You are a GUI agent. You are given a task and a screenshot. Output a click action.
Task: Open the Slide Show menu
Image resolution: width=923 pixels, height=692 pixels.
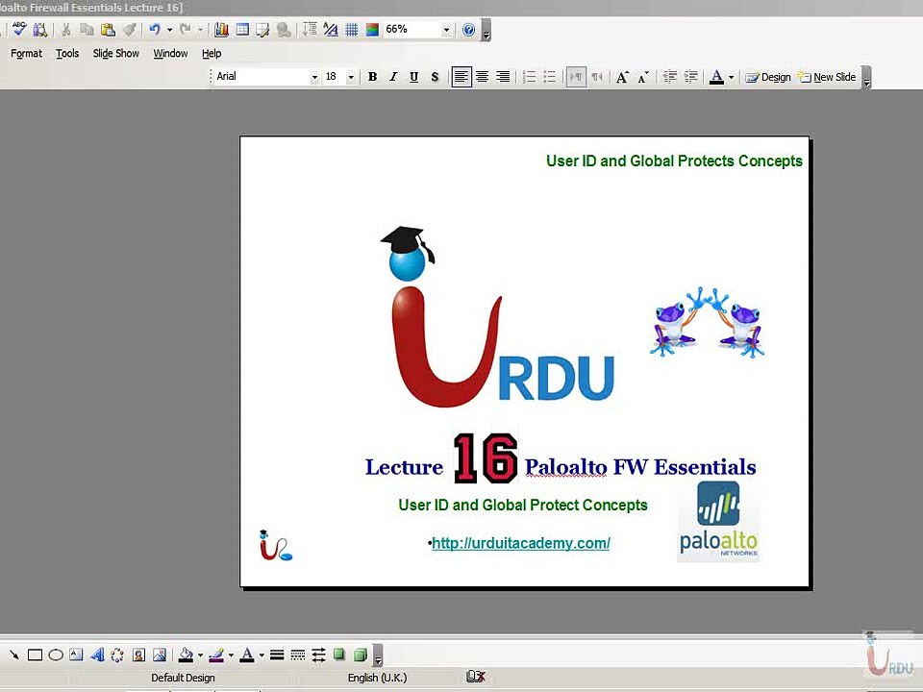point(116,54)
